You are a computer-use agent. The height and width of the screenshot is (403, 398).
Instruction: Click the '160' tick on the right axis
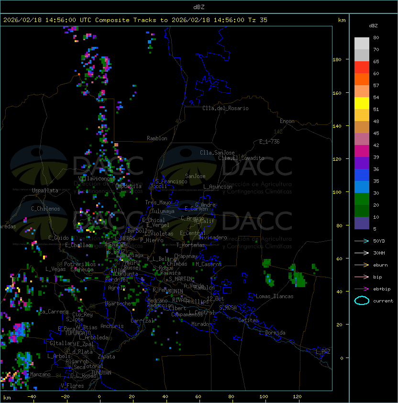337,93
